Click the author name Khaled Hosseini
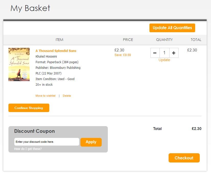211x175 pixels. [x=46, y=56]
